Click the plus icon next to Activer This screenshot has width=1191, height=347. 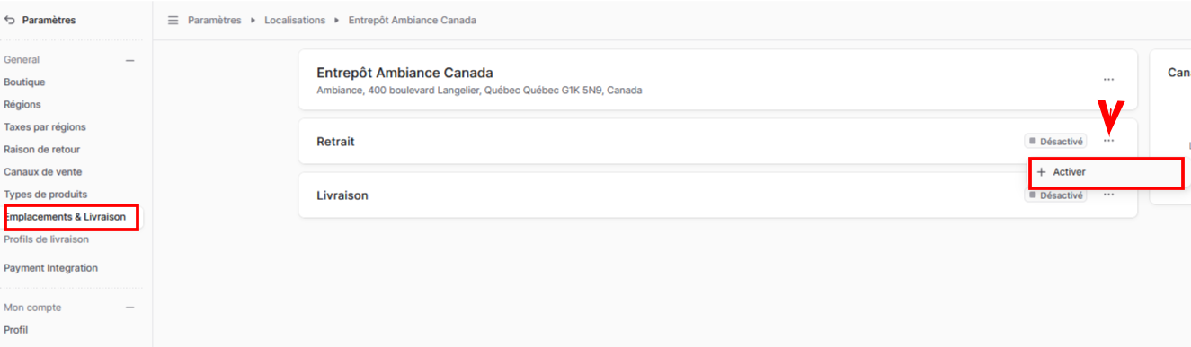point(1042,172)
